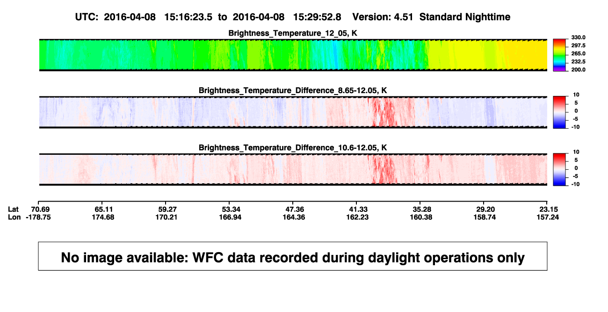608x312 pixels.
Task: Click latitude value 70.69
Action: pos(40,209)
